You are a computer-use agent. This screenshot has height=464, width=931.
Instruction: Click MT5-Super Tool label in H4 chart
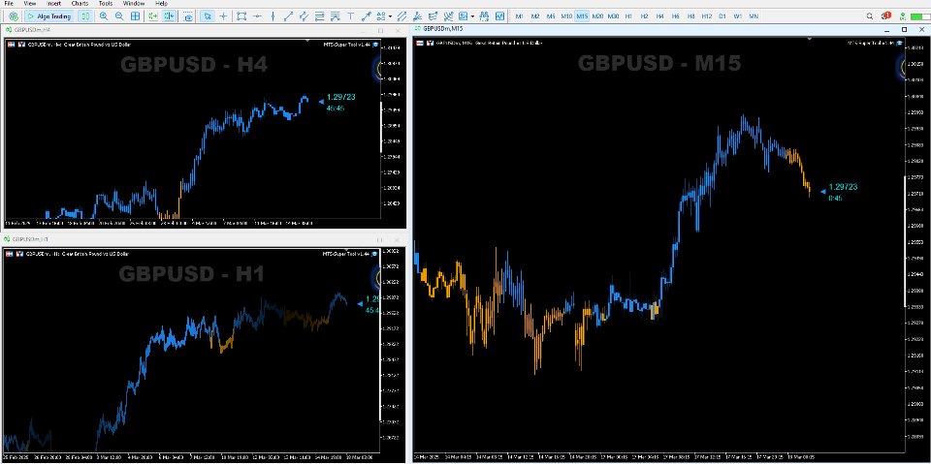[x=346, y=44]
